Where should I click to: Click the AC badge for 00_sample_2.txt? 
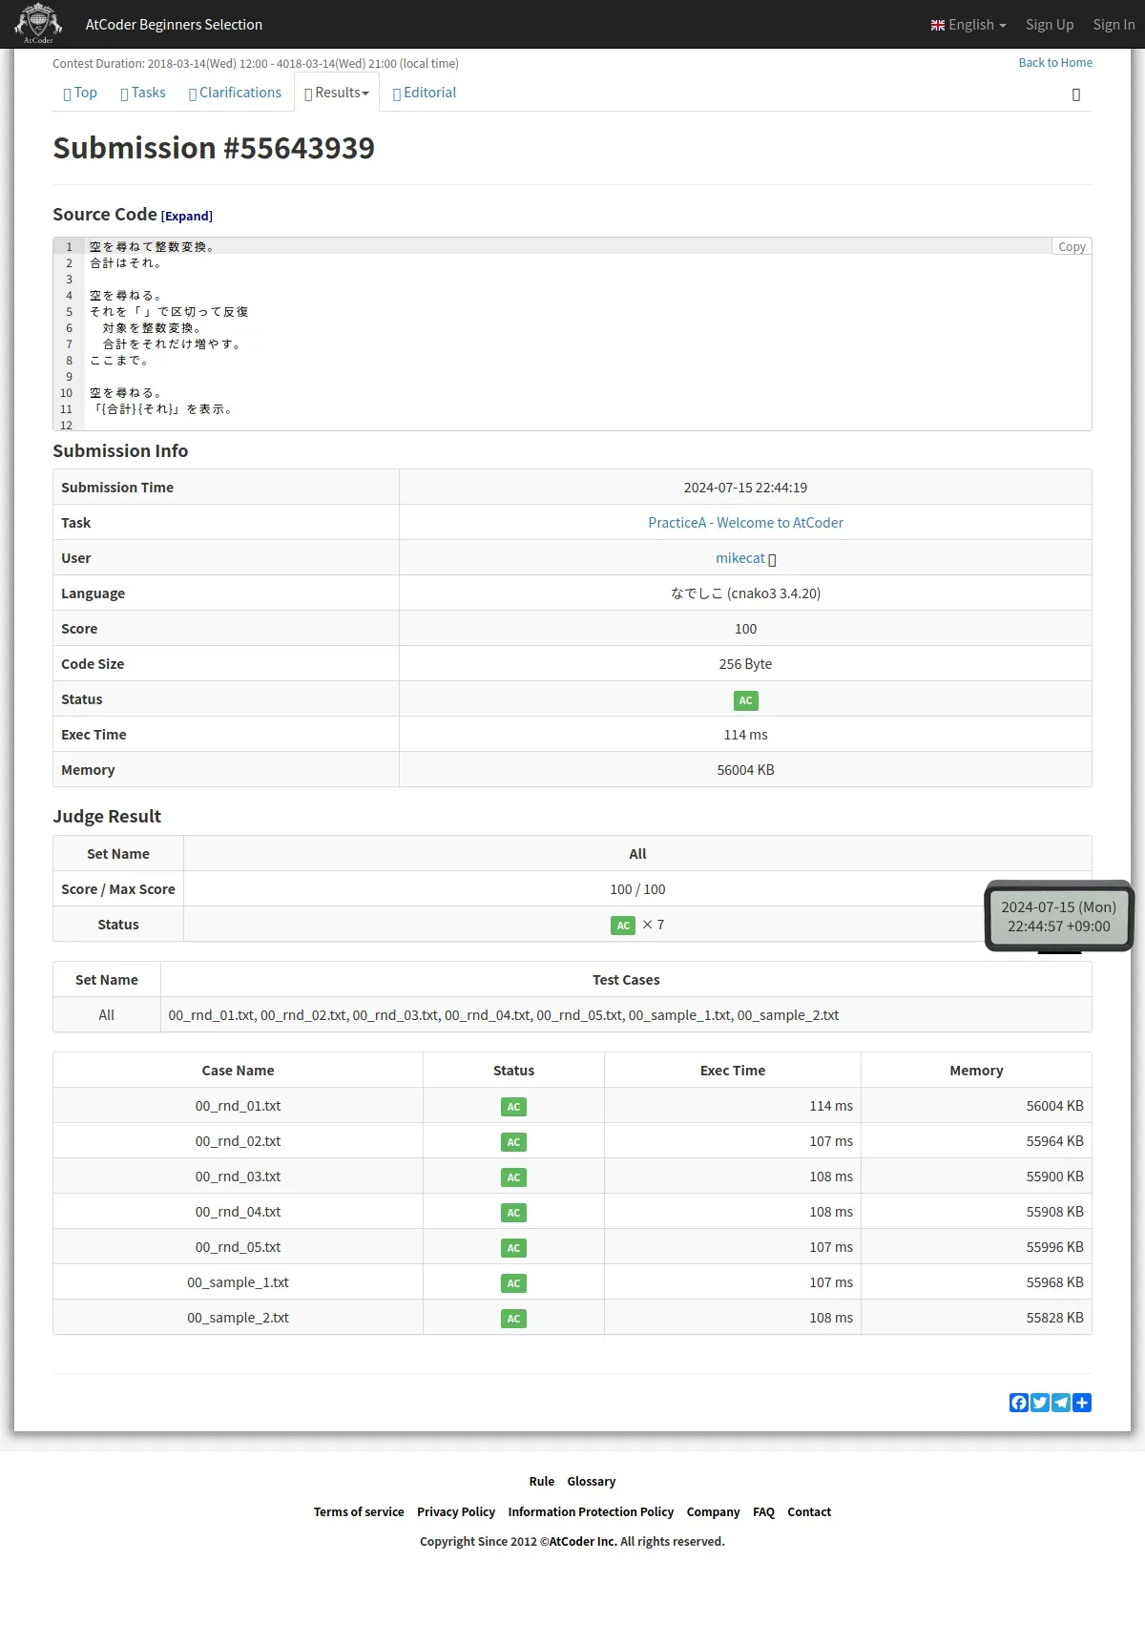pyautogui.click(x=513, y=1319)
